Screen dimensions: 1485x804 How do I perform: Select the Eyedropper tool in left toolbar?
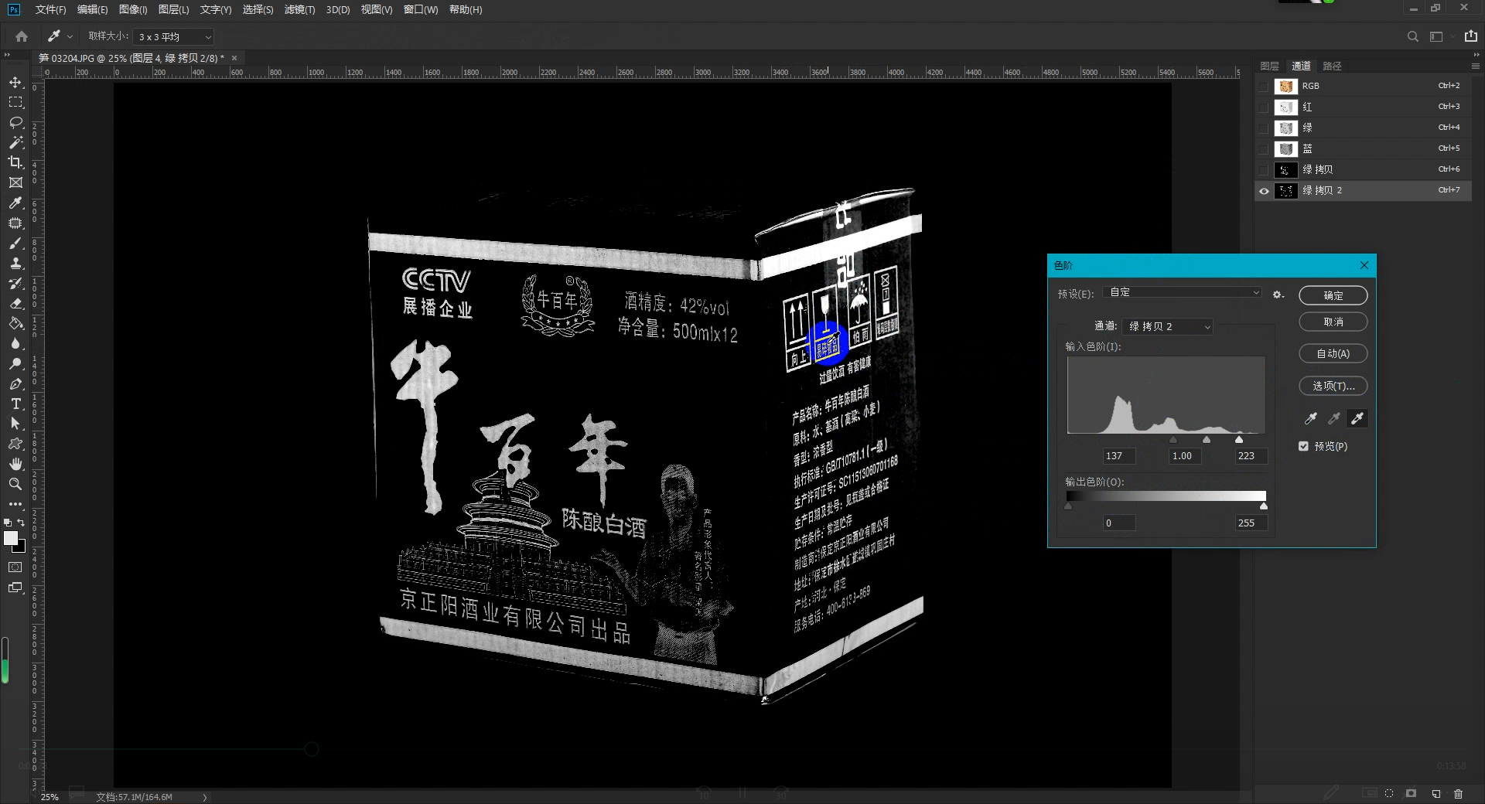[15, 203]
